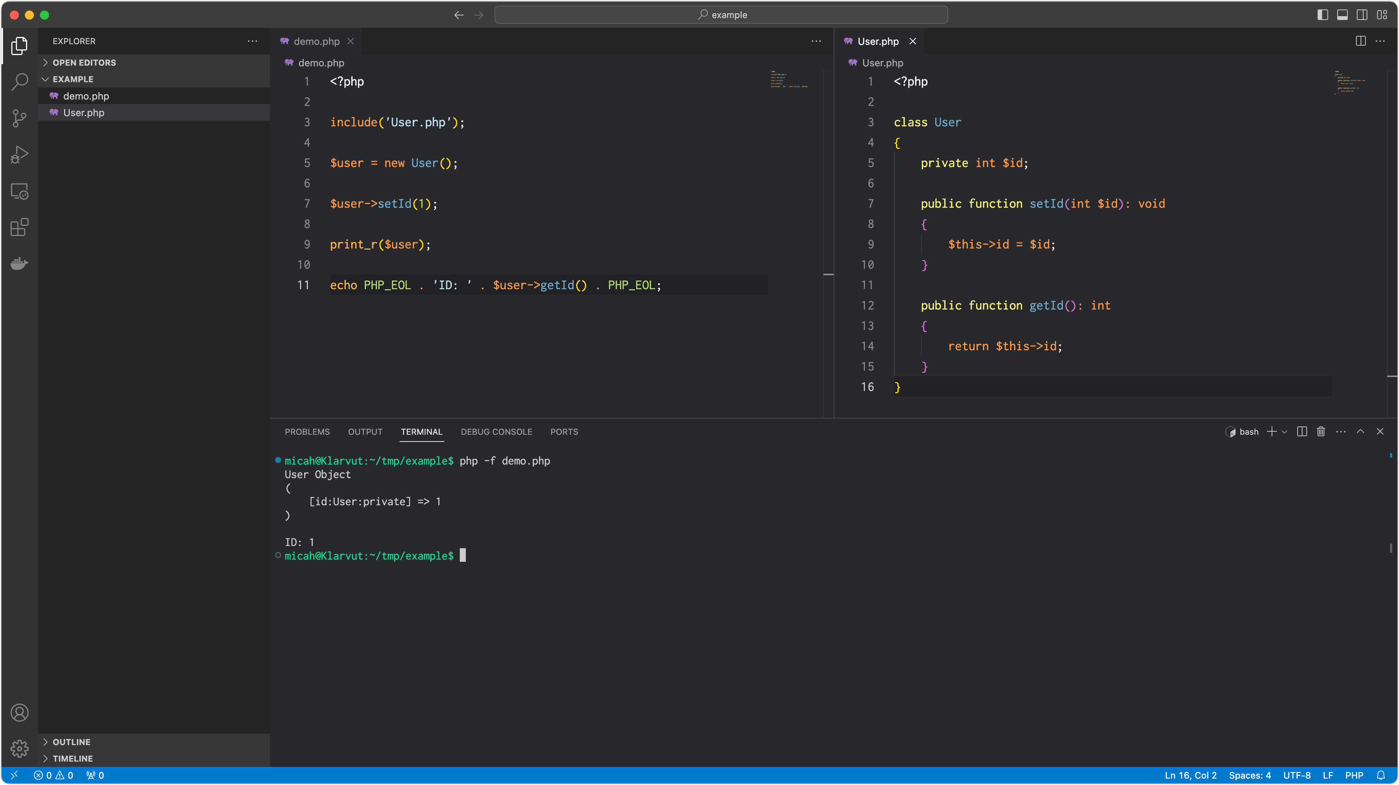This screenshot has width=1399, height=785.
Task: Switch to the DEBUG CONSOLE tab
Action: tap(496, 431)
